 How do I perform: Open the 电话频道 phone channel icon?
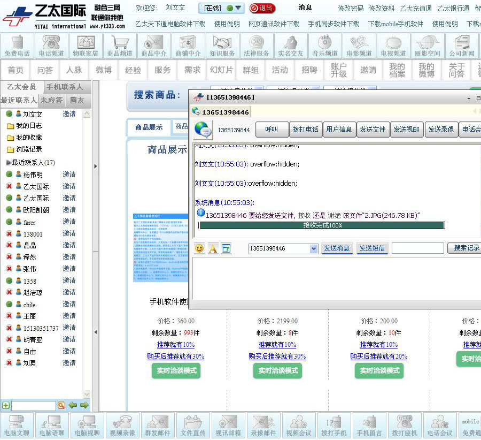click(51, 46)
